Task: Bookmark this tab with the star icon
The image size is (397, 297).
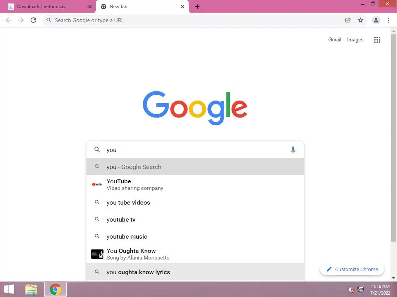Action: pos(361,20)
